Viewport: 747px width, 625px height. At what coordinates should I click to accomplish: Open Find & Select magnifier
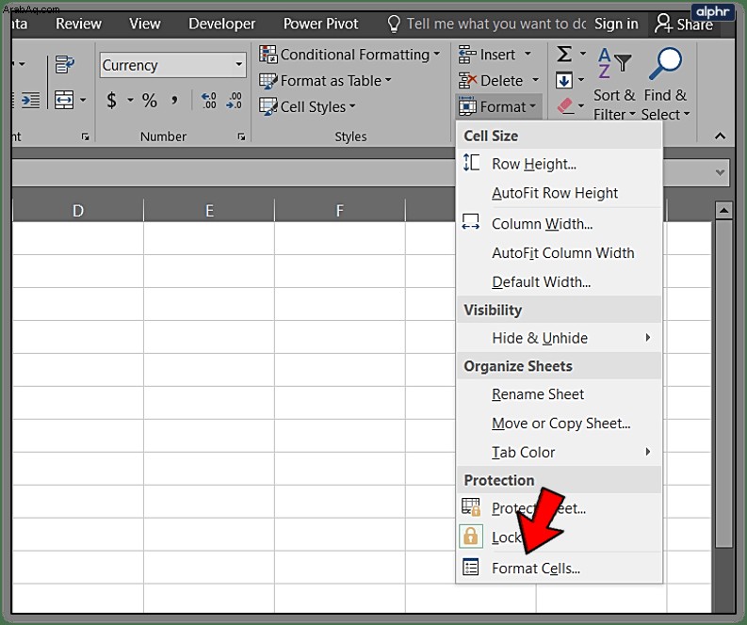pos(665,84)
